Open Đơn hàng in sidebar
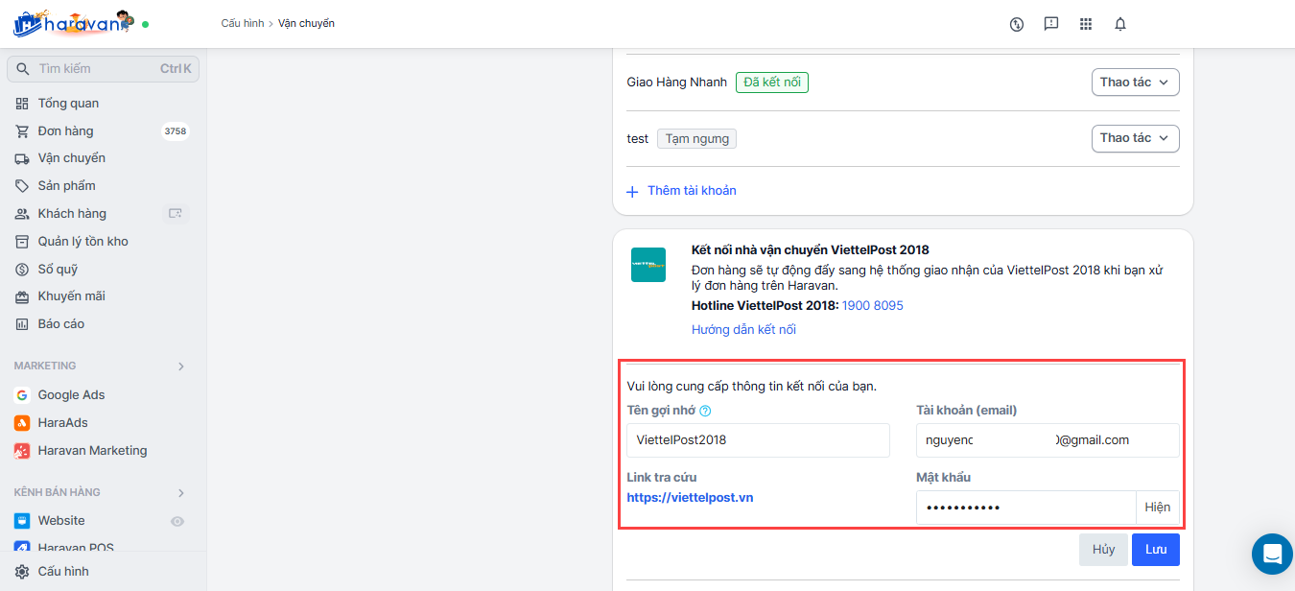This screenshot has height=591, width=1295. [65, 131]
